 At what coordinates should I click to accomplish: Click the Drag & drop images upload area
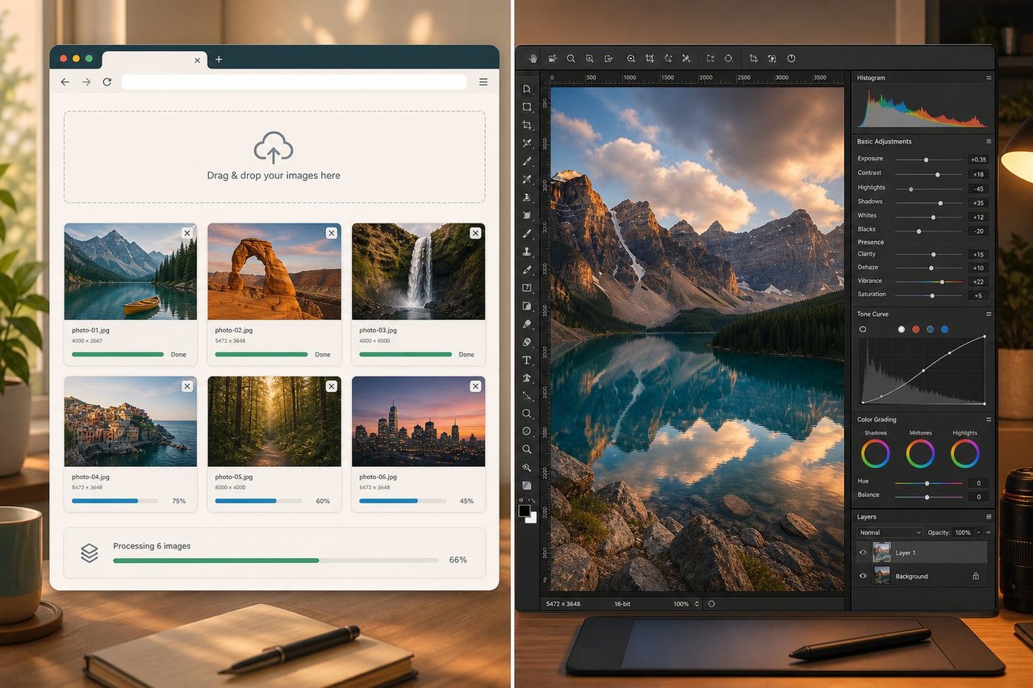(x=274, y=156)
